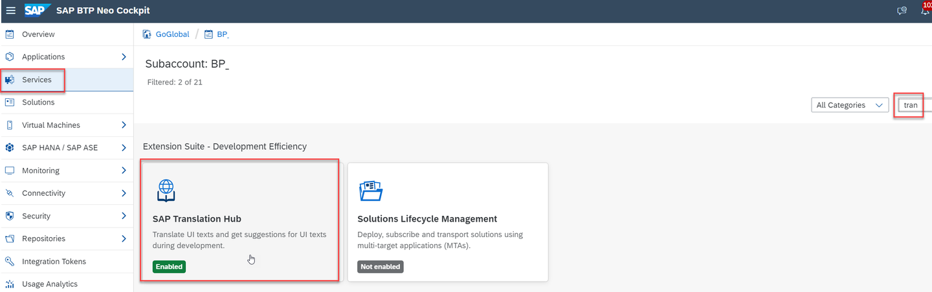Open Applications in the sidebar
Screen dimensions: 932x292
pyautogui.click(x=43, y=57)
